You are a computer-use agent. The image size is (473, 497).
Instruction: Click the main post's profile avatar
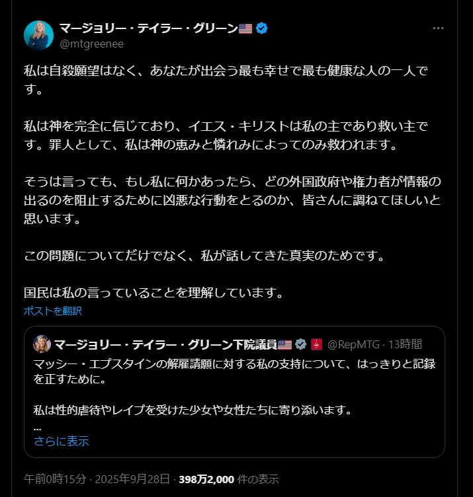38,35
